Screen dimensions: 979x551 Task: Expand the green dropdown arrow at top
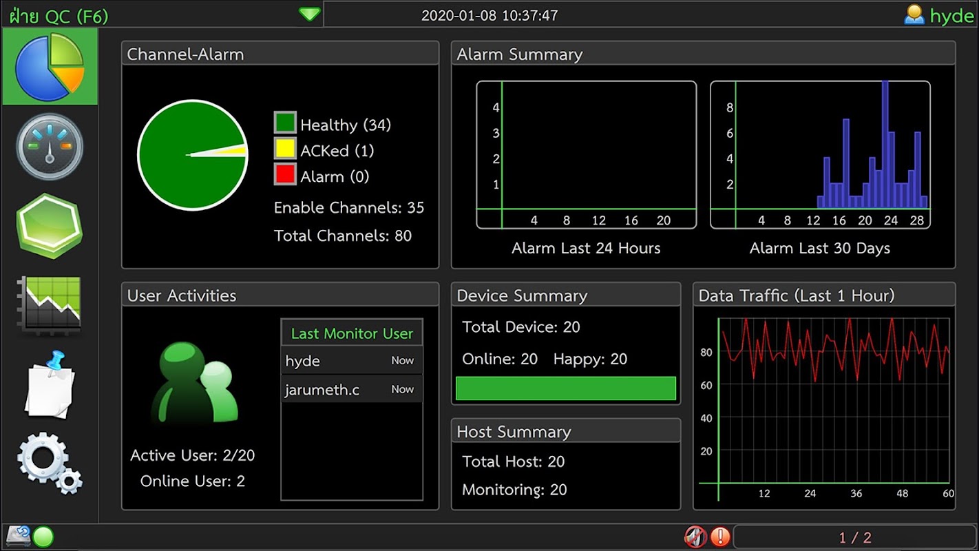coord(310,14)
